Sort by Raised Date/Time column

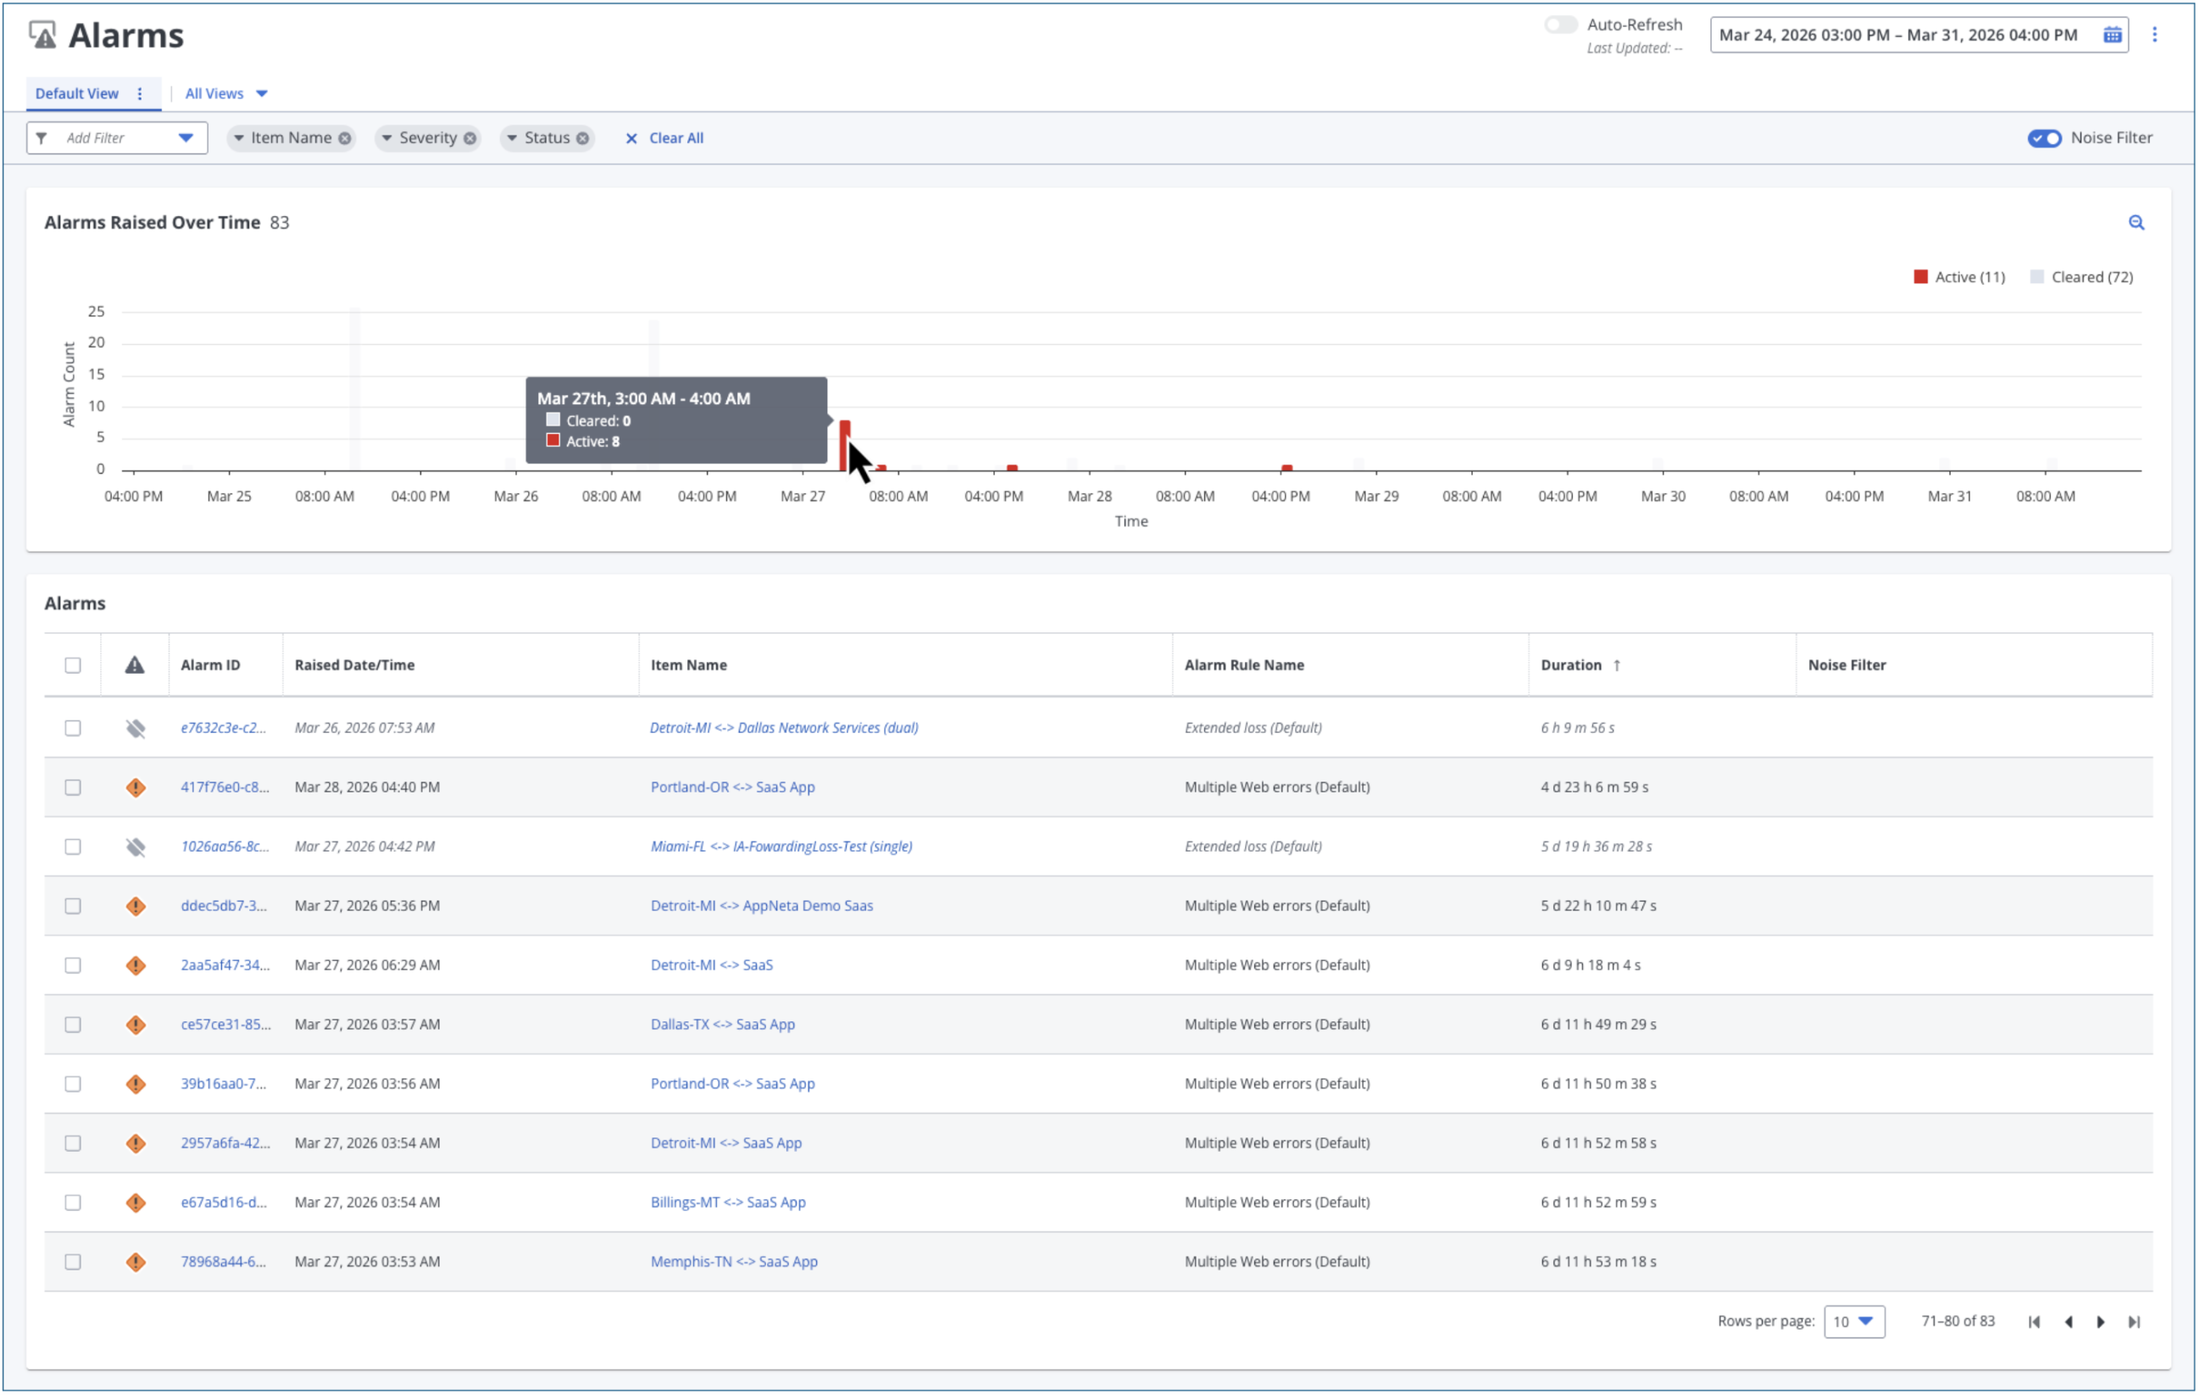354,665
